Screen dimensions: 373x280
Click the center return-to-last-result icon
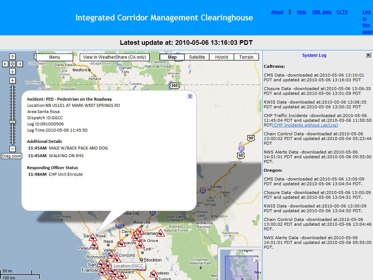(x=12, y=64)
